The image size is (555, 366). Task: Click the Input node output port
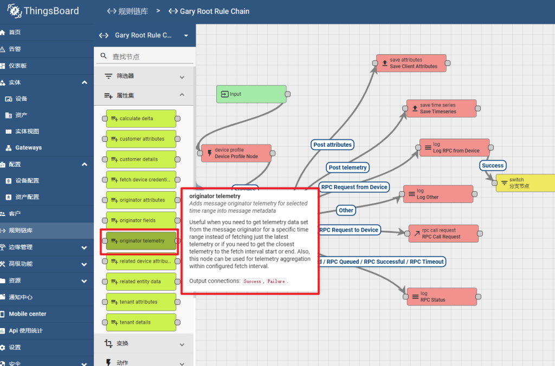click(288, 94)
